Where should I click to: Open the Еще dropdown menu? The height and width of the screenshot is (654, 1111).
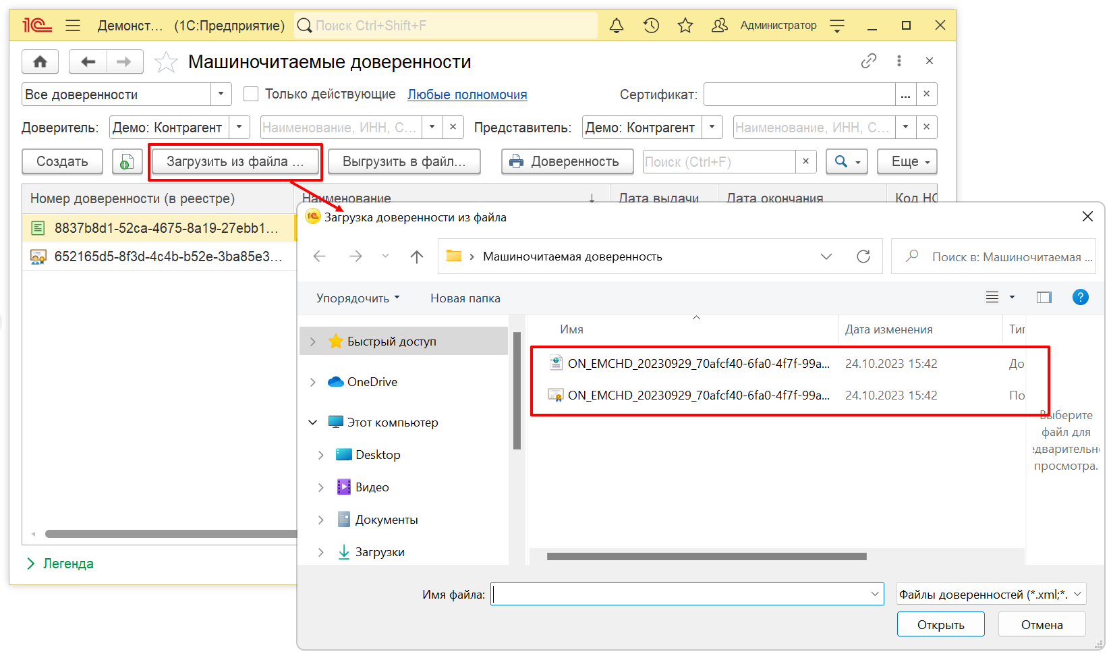pos(907,162)
